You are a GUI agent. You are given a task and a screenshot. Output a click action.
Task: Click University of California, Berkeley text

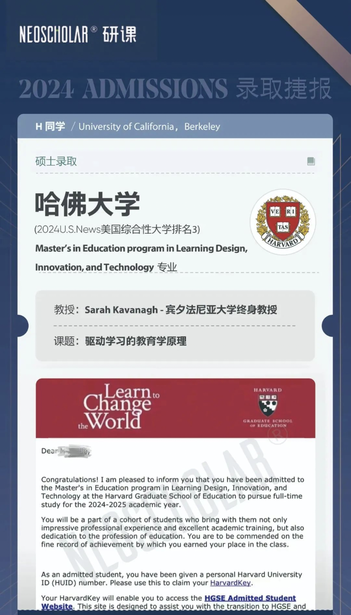tap(149, 127)
